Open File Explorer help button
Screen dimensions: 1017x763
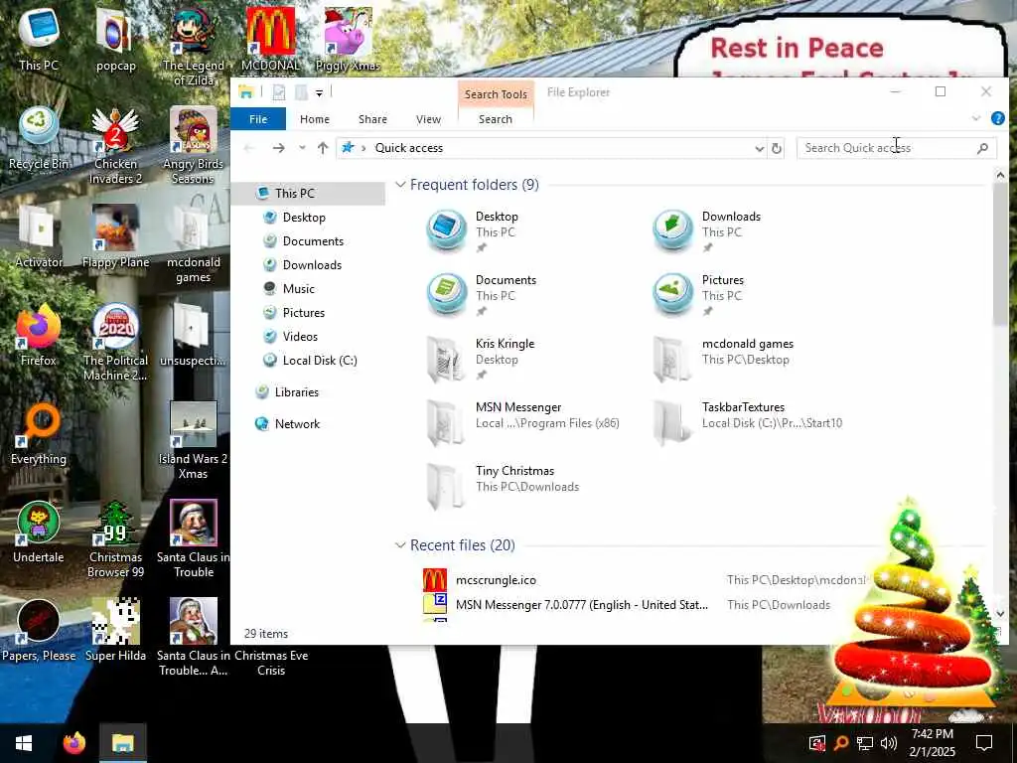pyautogui.click(x=997, y=119)
